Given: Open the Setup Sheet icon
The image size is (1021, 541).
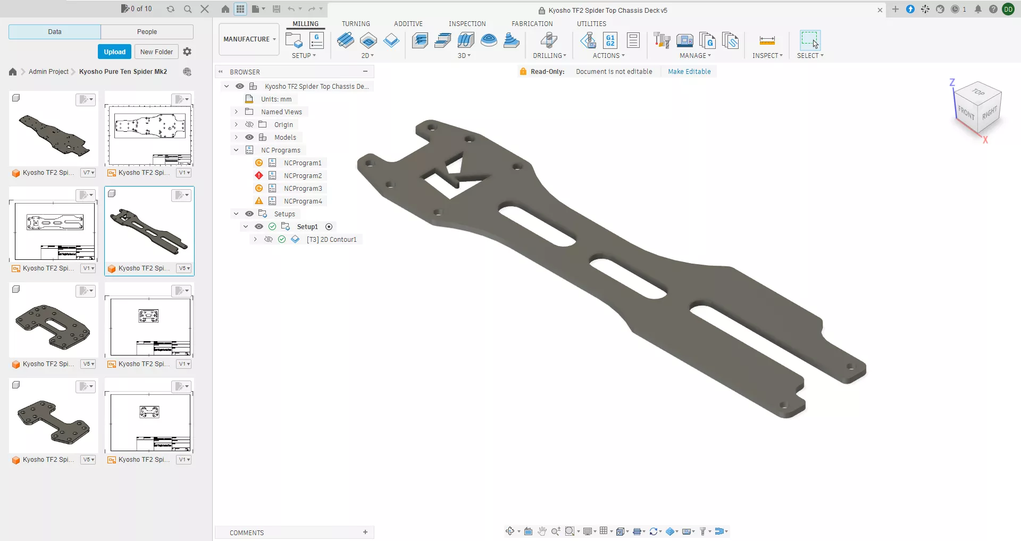Looking at the screenshot, I should pos(633,40).
